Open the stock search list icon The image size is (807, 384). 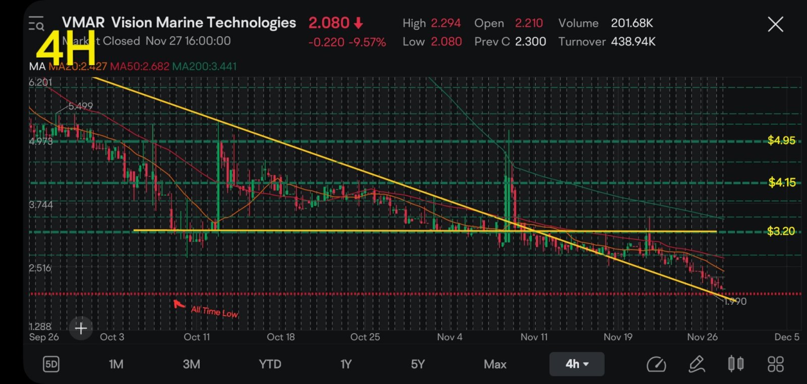[36, 24]
